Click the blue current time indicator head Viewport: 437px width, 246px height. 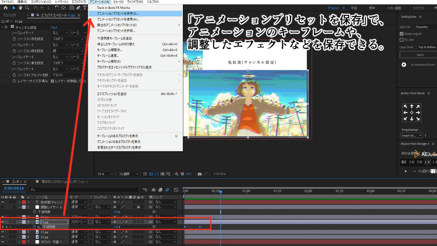pos(220,192)
